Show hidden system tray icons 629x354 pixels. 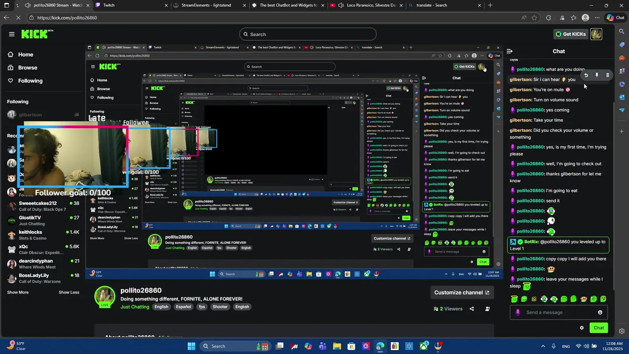543,346
